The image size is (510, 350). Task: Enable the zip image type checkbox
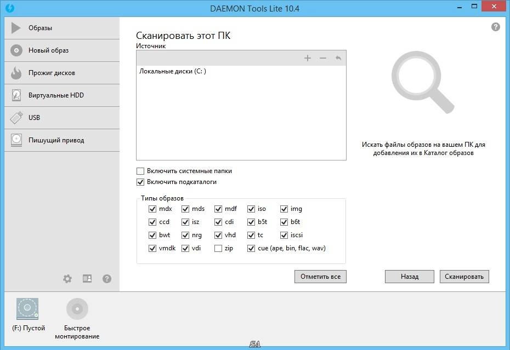[218, 248]
